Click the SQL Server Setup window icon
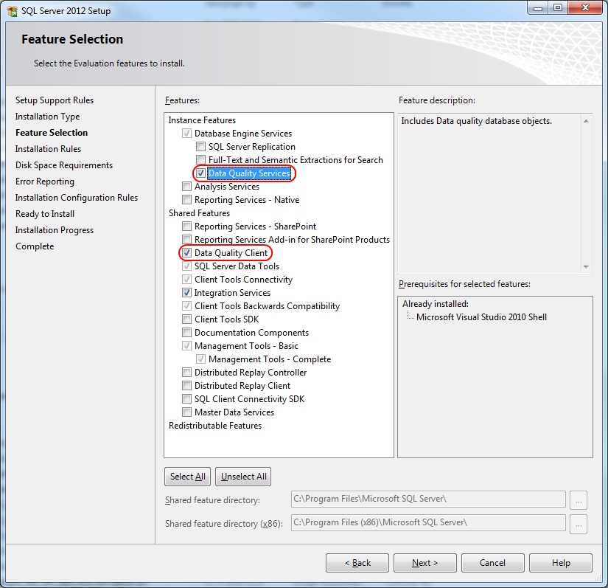Viewport: 608px width, 588px height. [12, 10]
